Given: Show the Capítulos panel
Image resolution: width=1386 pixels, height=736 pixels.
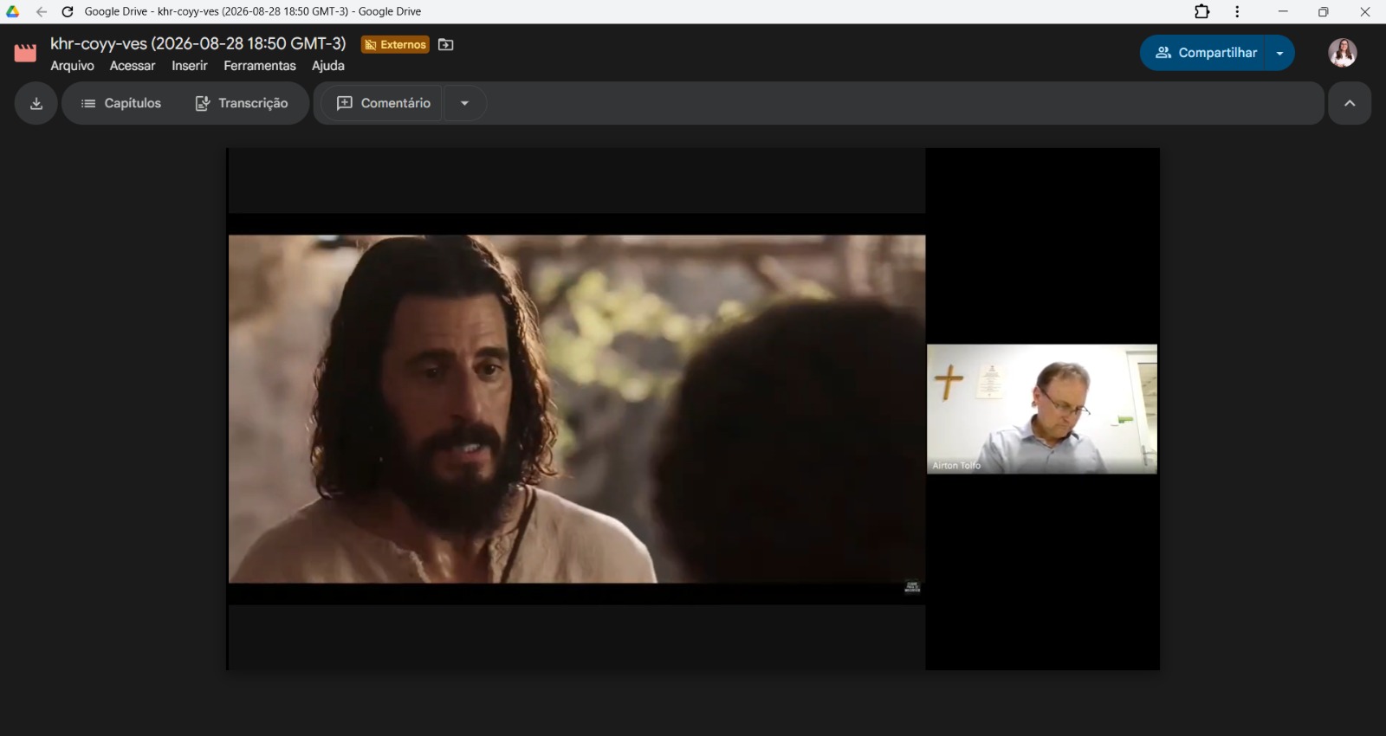Looking at the screenshot, I should [121, 103].
